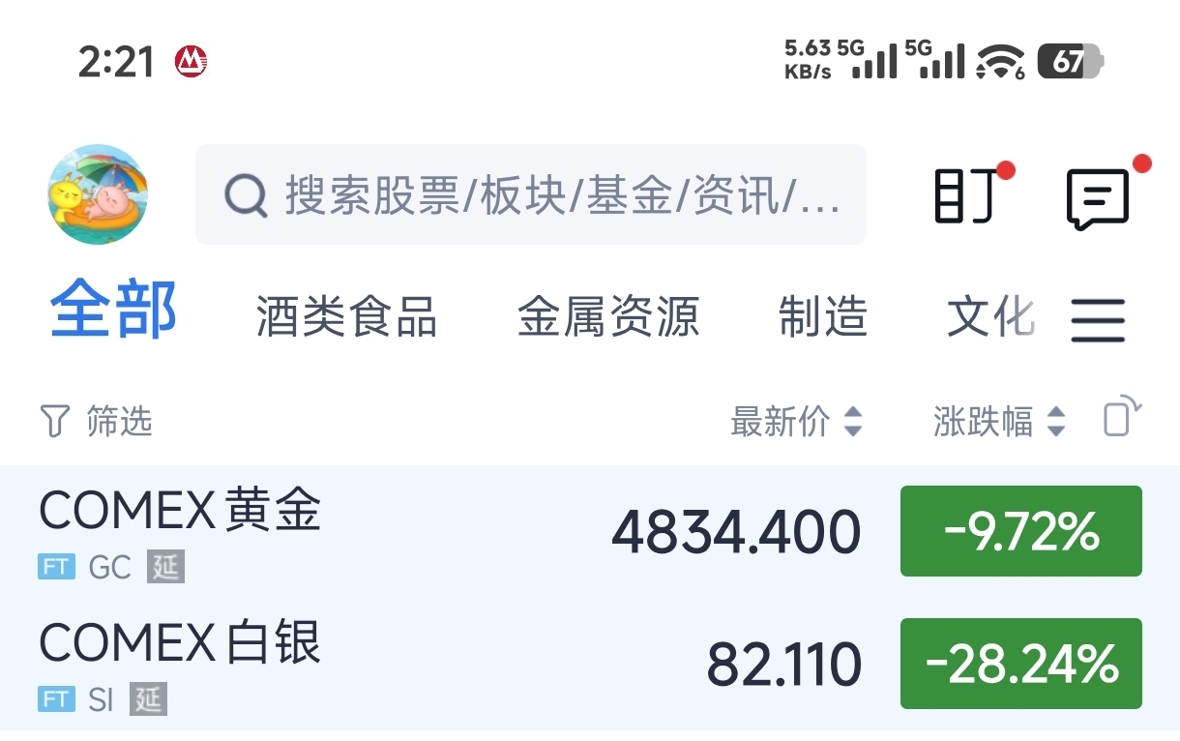
Task: Switch to the 全部 tab
Action: 113,311
